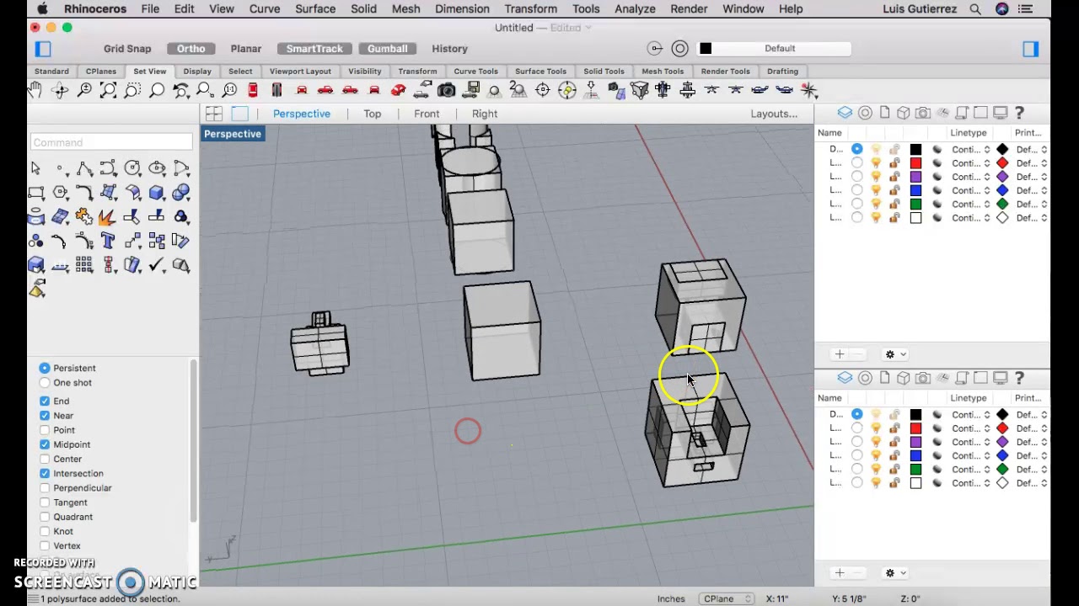Select the Text object tool

tap(108, 242)
